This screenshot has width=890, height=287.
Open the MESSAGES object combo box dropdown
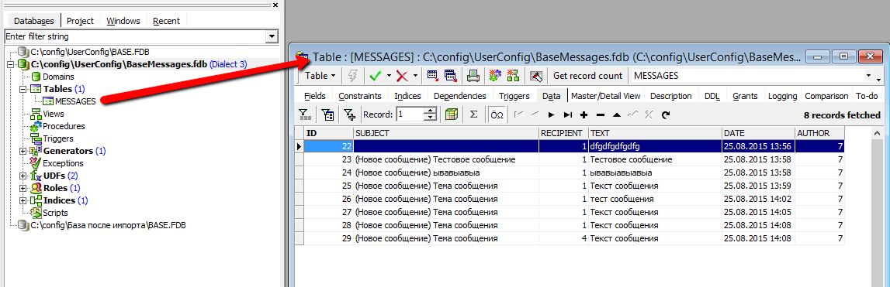(868, 76)
